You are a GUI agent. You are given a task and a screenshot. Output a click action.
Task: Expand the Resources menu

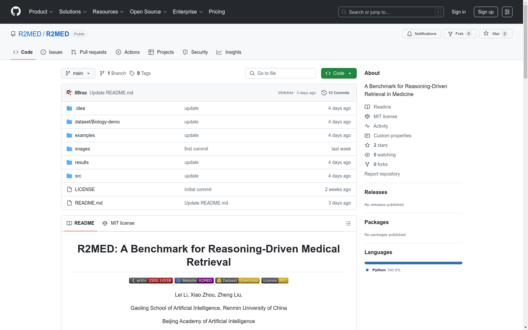pyautogui.click(x=108, y=12)
